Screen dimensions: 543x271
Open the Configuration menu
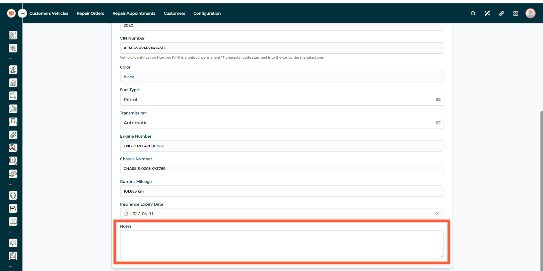(207, 13)
